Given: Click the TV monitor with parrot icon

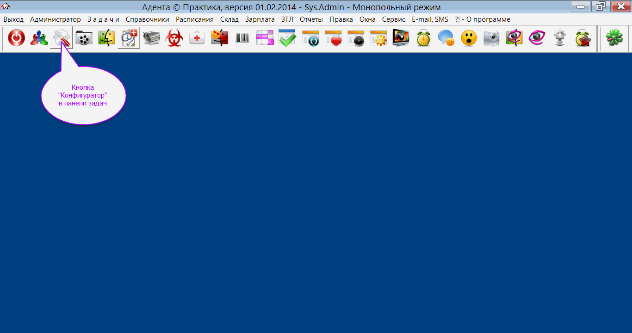Looking at the screenshot, I should [x=401, y=38].
